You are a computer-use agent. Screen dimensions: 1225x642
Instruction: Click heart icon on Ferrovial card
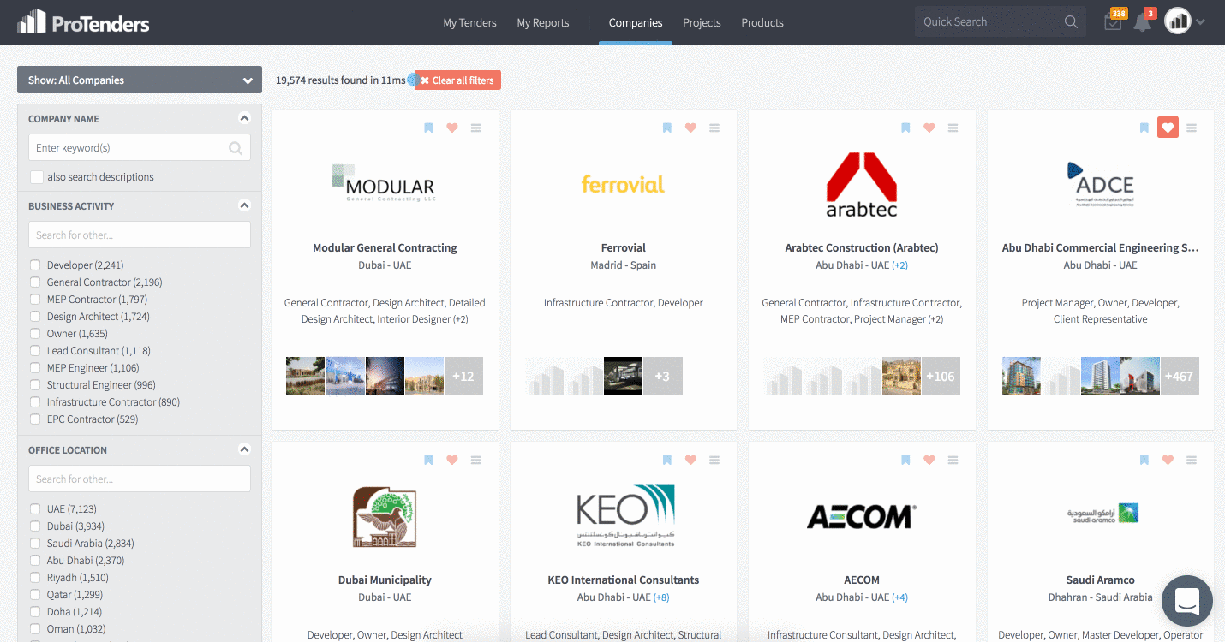(690, 128)
